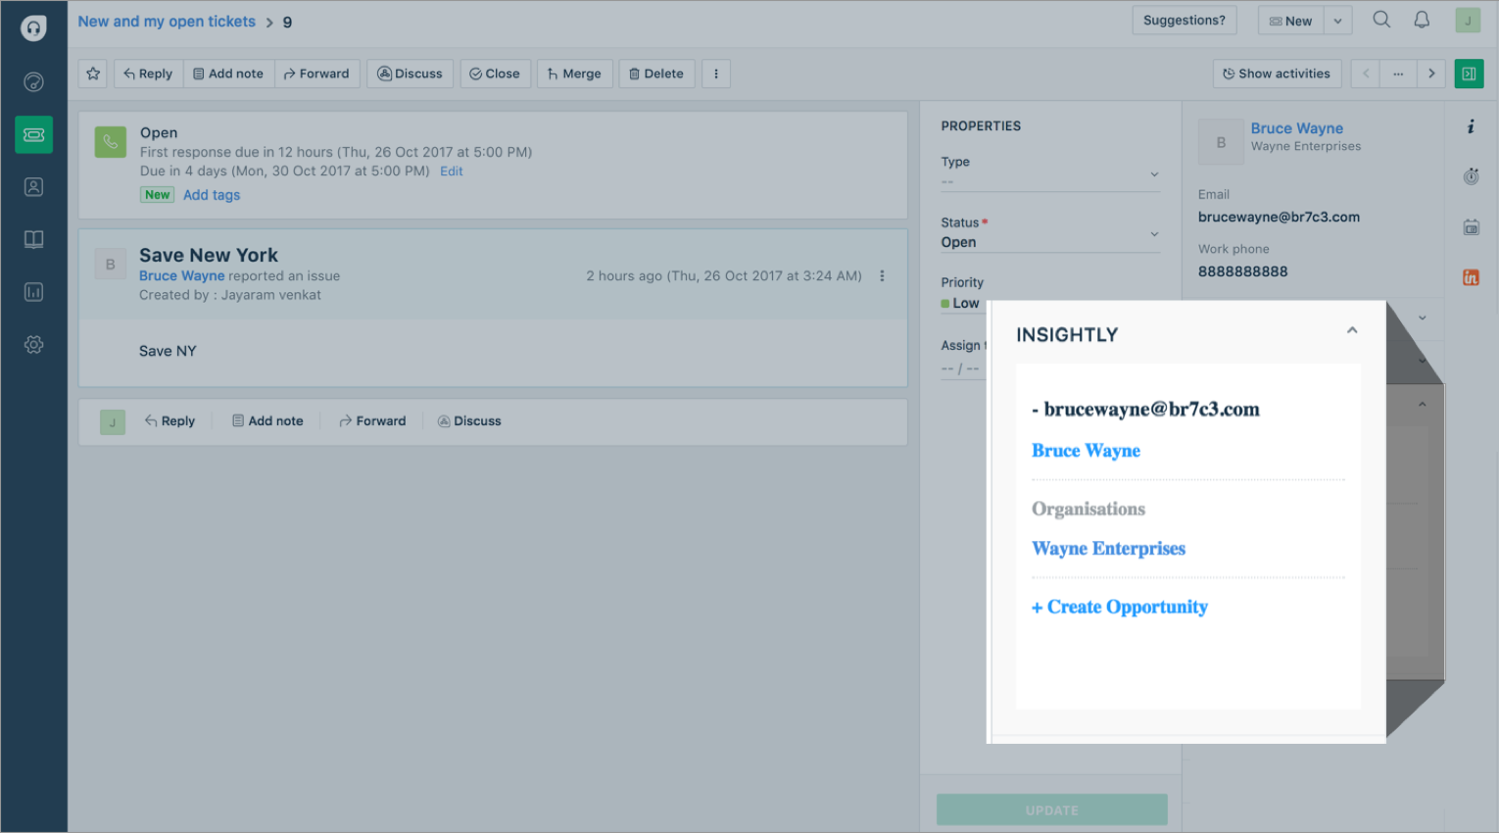Screen dimensions: 1499x833
Task: Expand the Type dropdown under Properties
Action: coord(1153,173)
